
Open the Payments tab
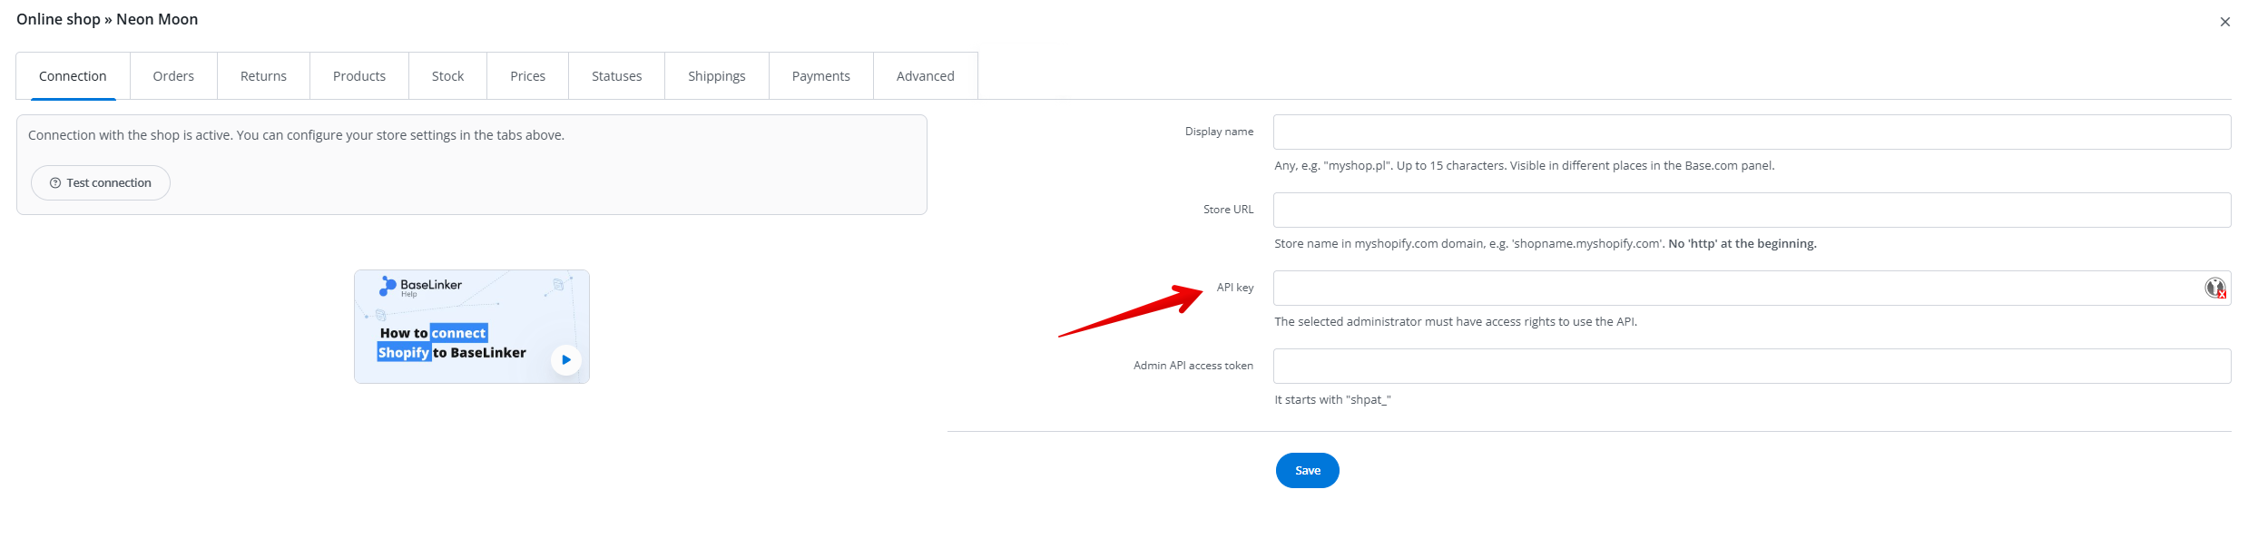(820, 76)
